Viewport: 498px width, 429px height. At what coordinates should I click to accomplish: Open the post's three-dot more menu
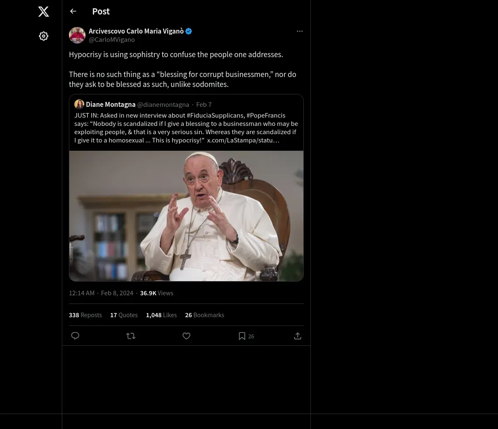point(300,31)
